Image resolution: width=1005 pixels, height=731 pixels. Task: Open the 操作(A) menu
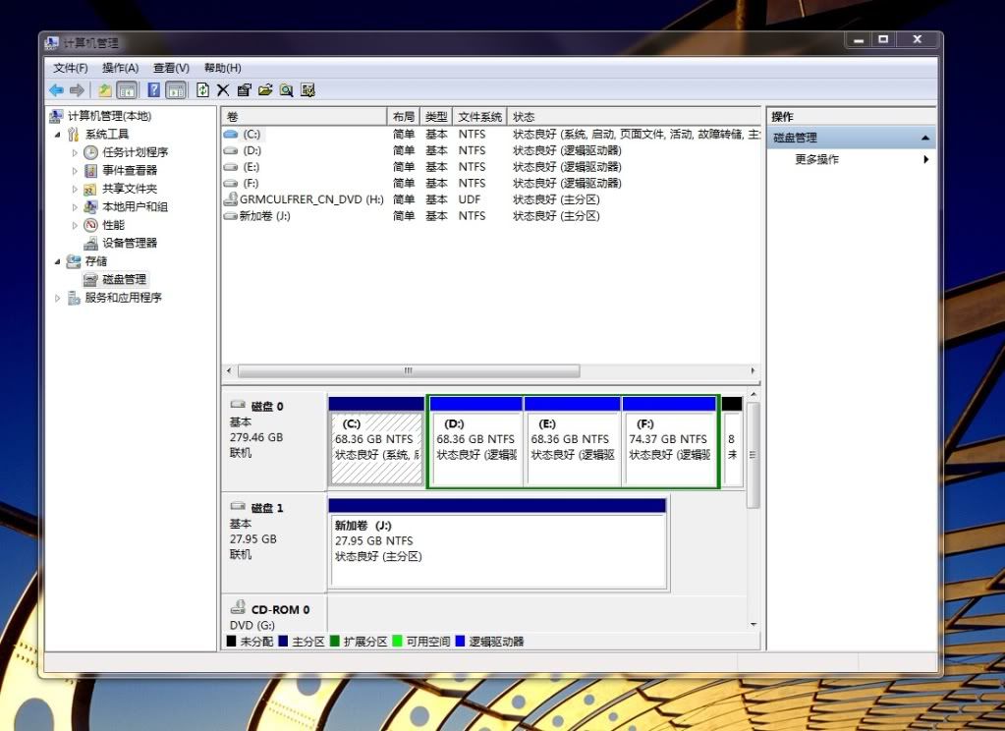[x=120, y=68]
